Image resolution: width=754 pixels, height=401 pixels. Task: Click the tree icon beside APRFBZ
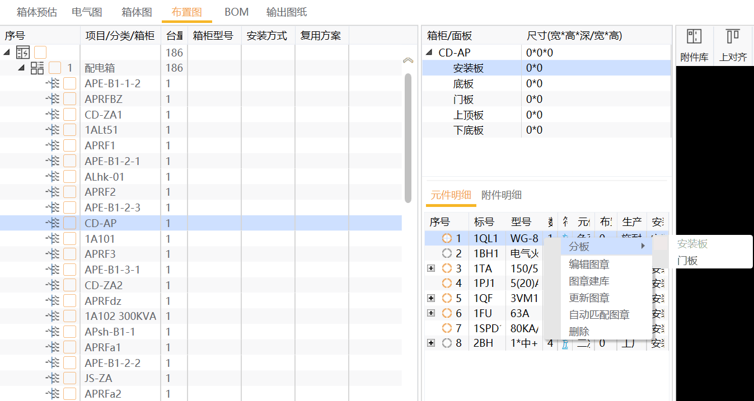(x=53, y=99)
